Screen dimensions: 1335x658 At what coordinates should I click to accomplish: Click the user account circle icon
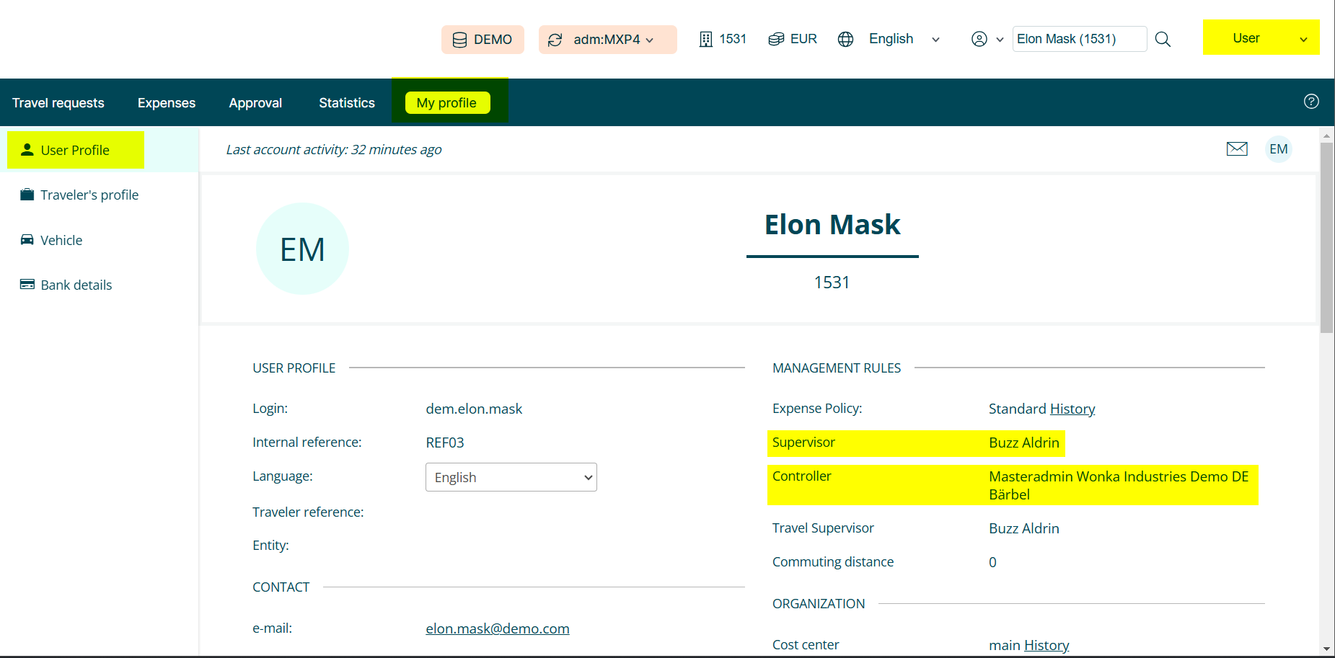tap(979, 39)
